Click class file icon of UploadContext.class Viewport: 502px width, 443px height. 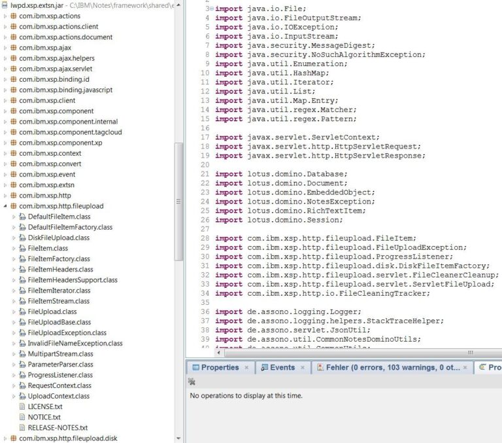tap(22, 396)
